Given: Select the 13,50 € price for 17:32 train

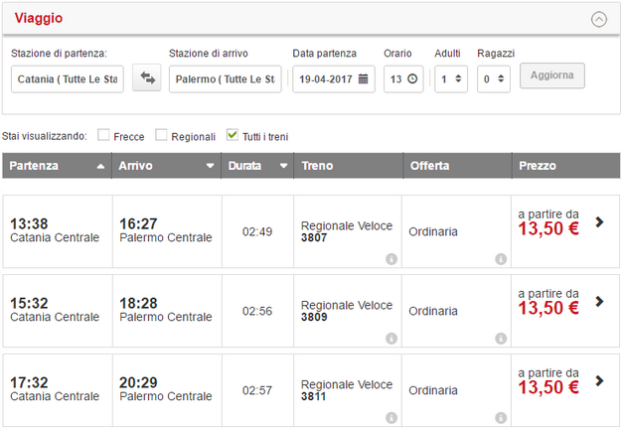Looking at the screenshot, I should coord(548,386).
